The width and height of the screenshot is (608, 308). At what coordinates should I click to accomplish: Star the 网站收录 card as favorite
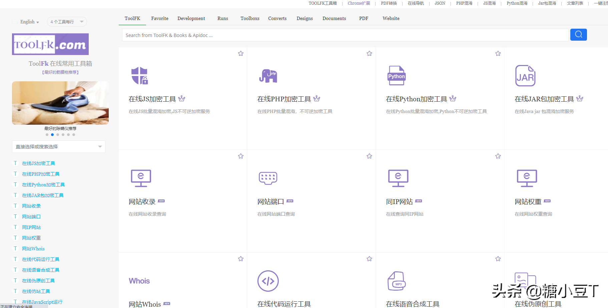tap(241, 156)
